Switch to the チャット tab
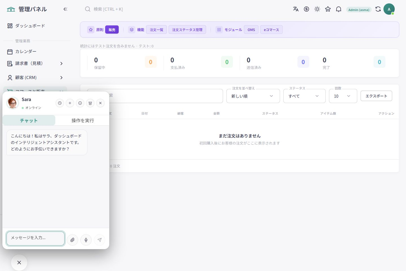 29,121
